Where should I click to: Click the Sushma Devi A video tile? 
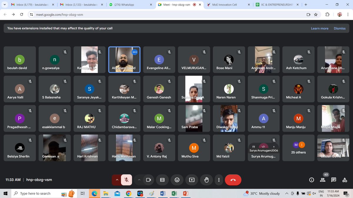point(194,89)
